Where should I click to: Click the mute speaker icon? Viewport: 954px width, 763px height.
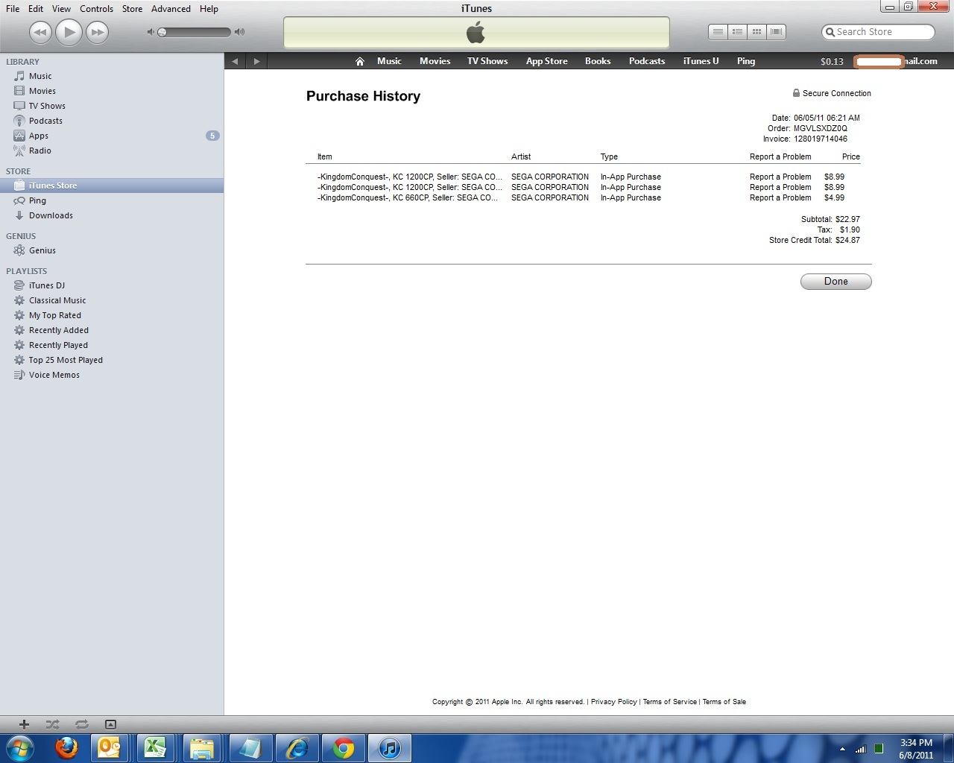151,32
